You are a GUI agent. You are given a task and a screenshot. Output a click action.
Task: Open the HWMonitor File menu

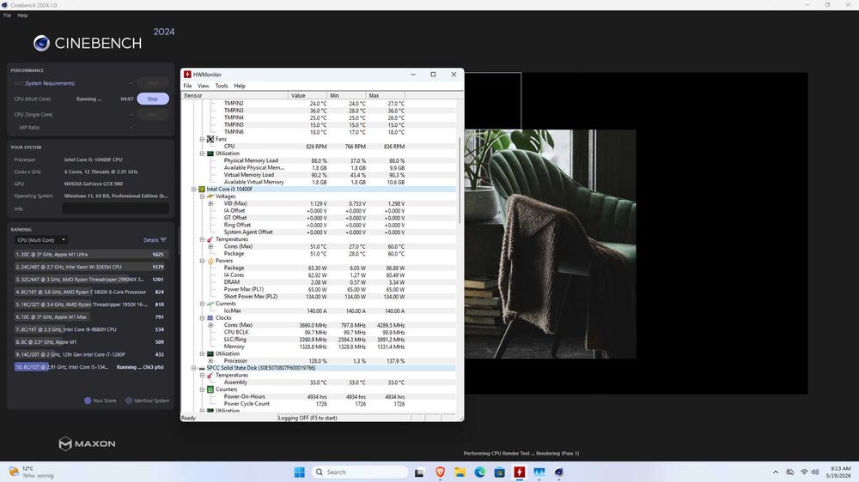pos(187,86)
